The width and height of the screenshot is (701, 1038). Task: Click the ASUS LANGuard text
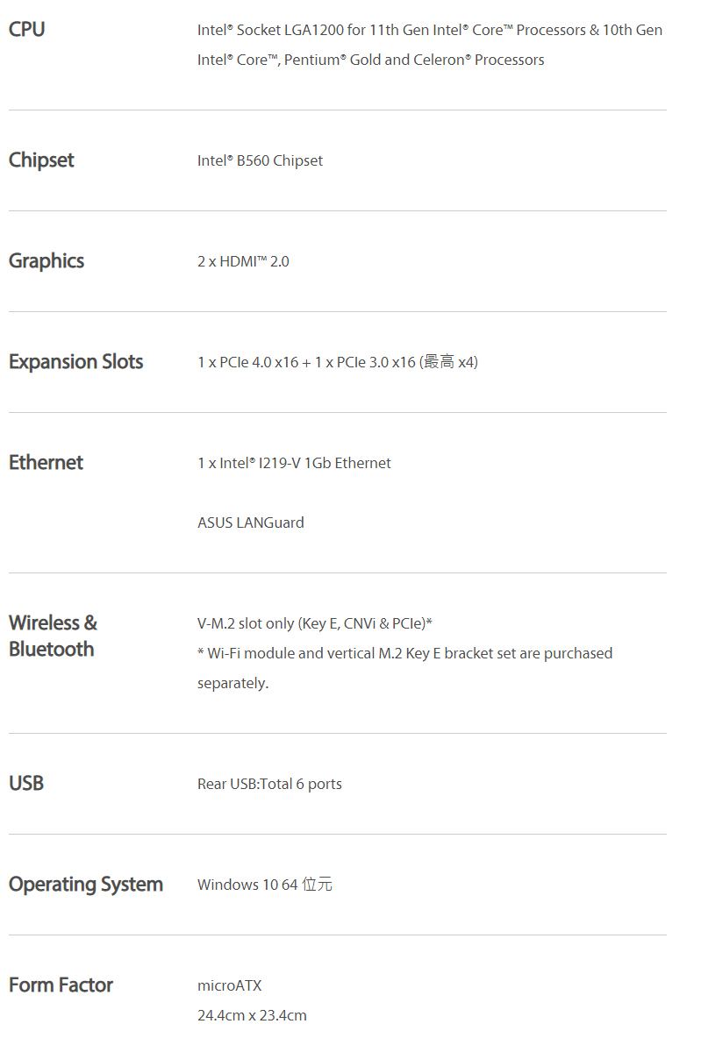(250, 523)
